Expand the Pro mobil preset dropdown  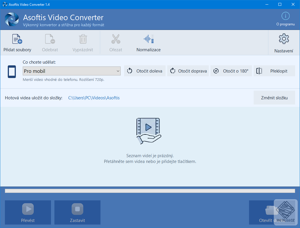tap(72, 71)
